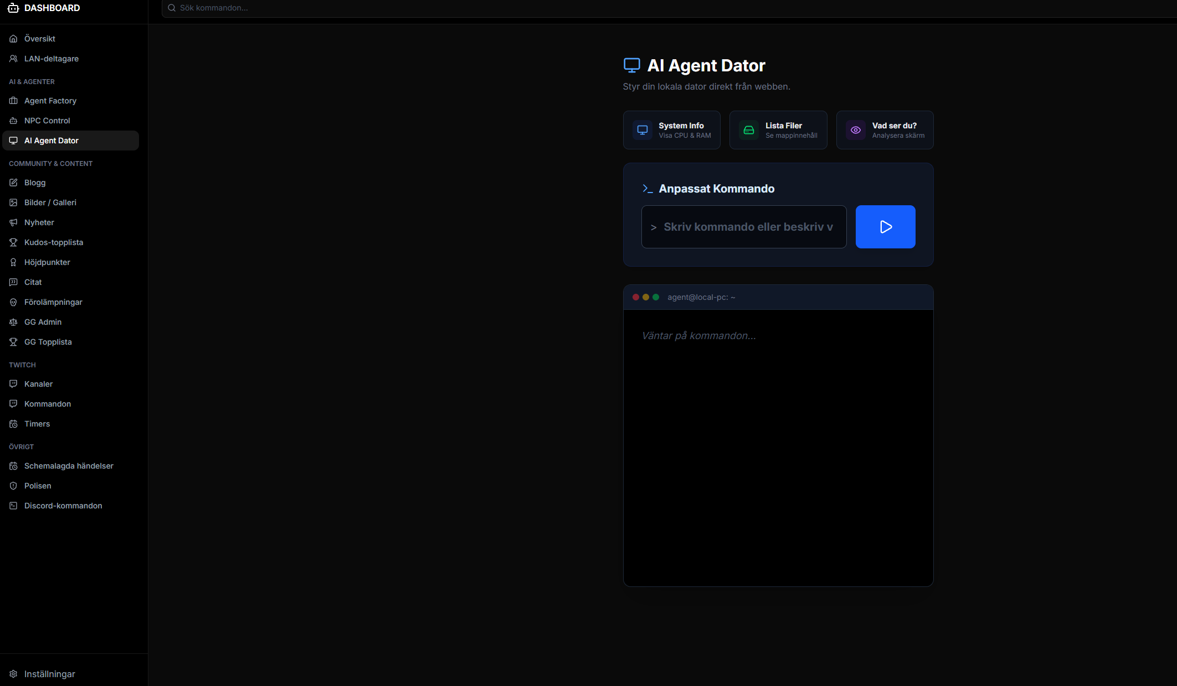
Task: Click the DASHBOARD title text
Action: coord(52,8)
